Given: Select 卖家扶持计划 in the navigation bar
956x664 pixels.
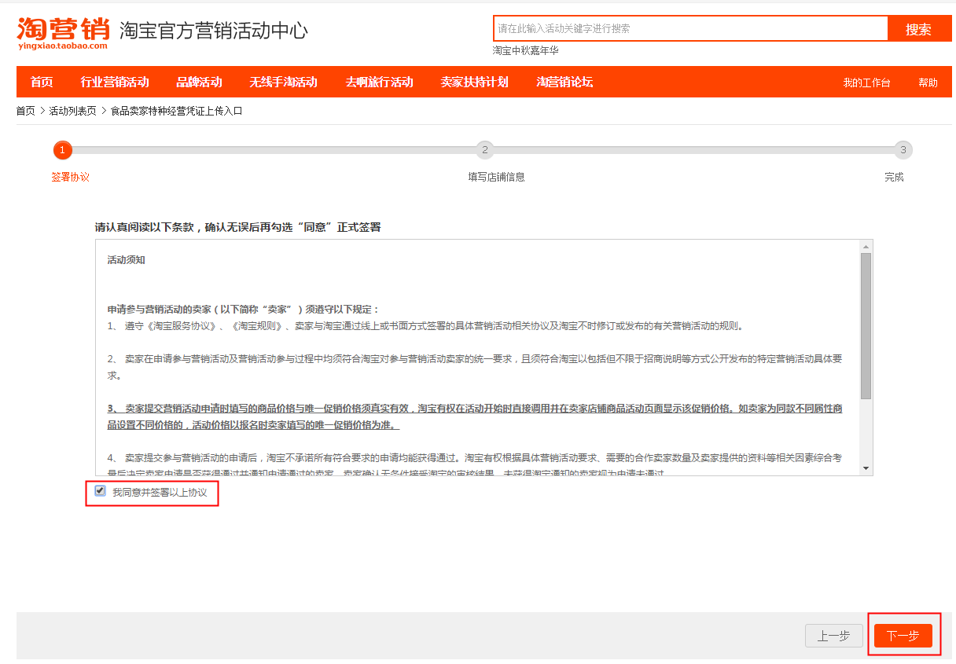Looking at the screenshot, I should [x=474, y=82].
